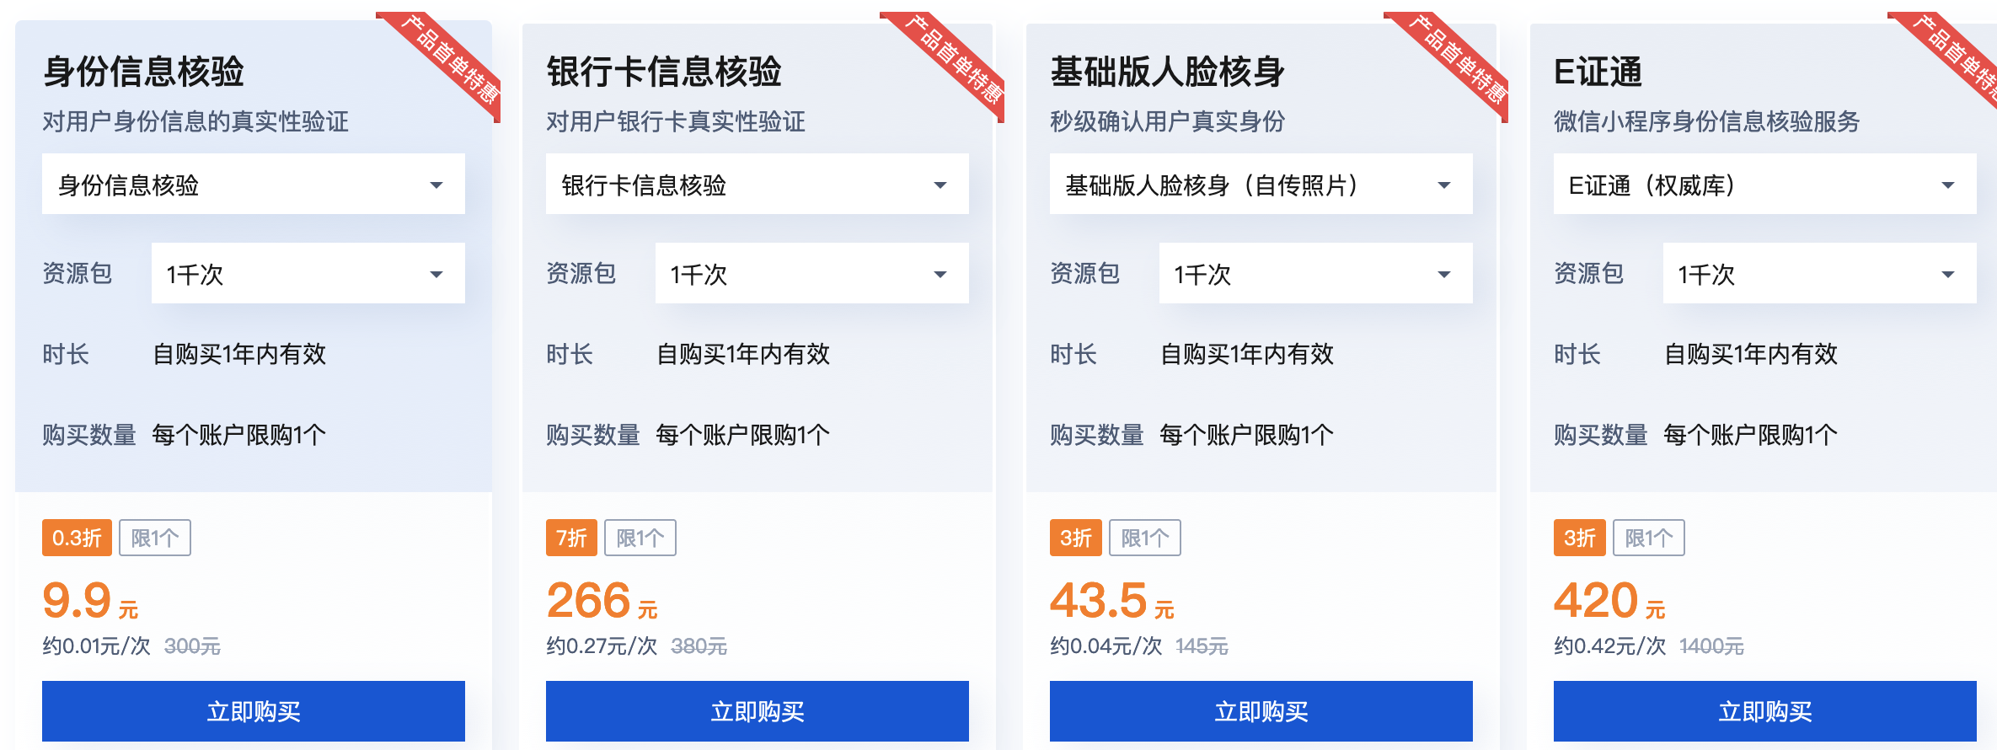Select 1千次 resource pack for 银行卡信息核验
The width and height of the screenshot is (1997, 750).
click(810, 273)
